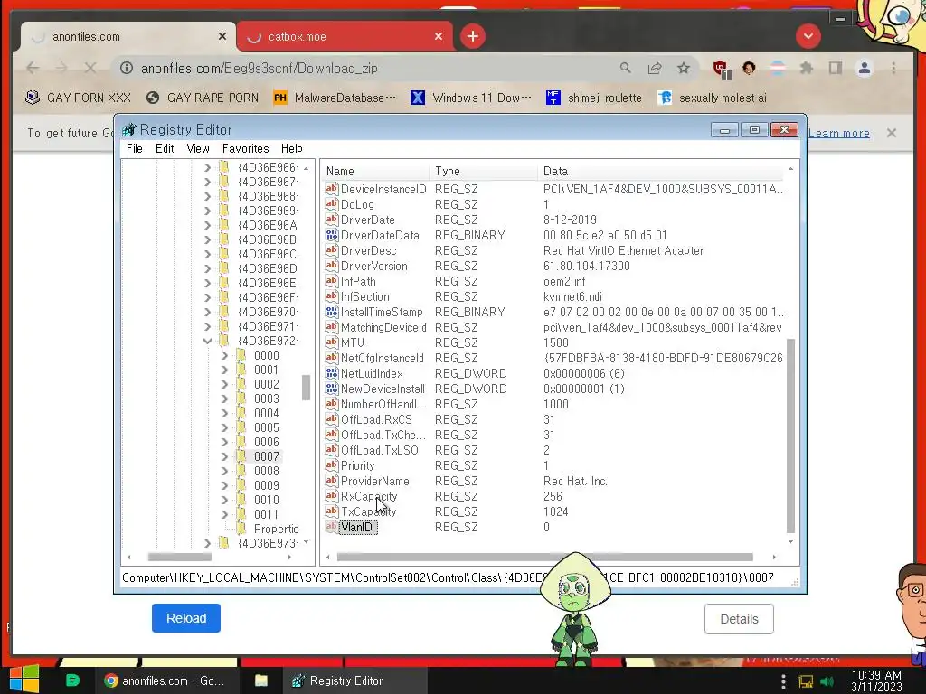
Task: Open the taskbar clock showing 10:39 AM
Action: tap(876, 680)
